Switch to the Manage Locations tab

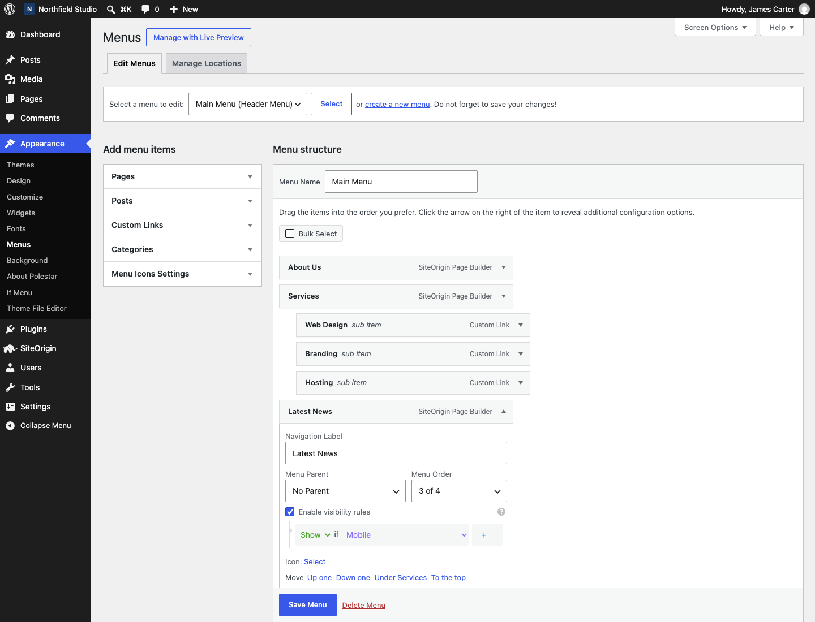click(207, 63)
